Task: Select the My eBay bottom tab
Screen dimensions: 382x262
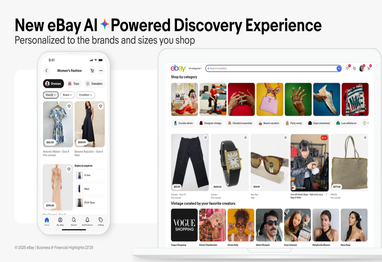Action: coord(60,221)
